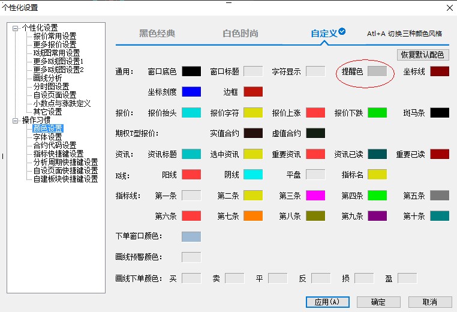Select the 报价下跌 green swatch
Image resolution: width=457 pixels, height=312 pixels.
pos(377,112)
